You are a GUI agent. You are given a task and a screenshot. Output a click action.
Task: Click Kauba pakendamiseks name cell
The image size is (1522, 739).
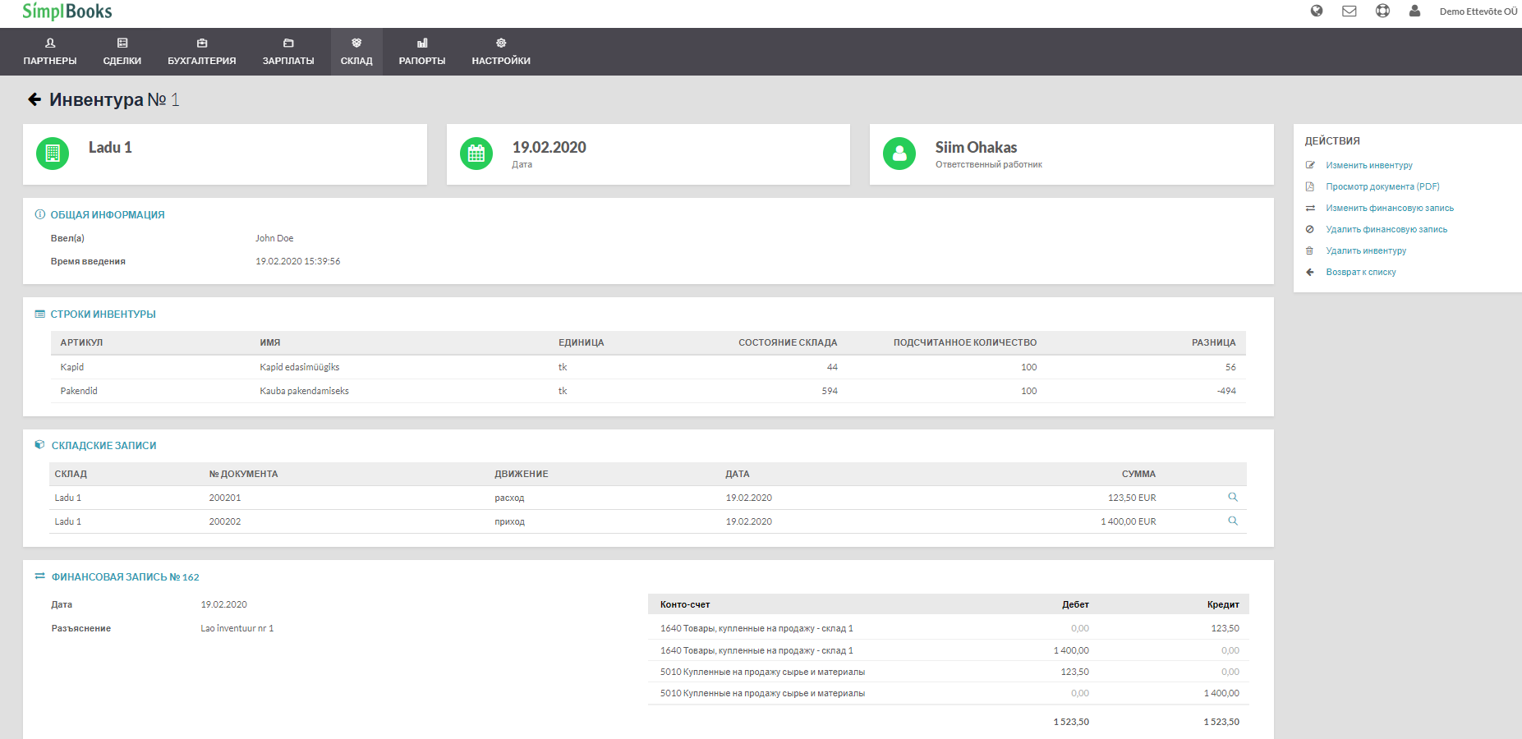pyautogui.click(x=305, y=391)
